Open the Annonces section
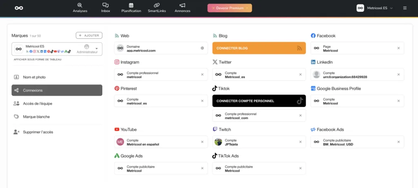The height and width of the screenshot is (188, 418). click(182, 8)
